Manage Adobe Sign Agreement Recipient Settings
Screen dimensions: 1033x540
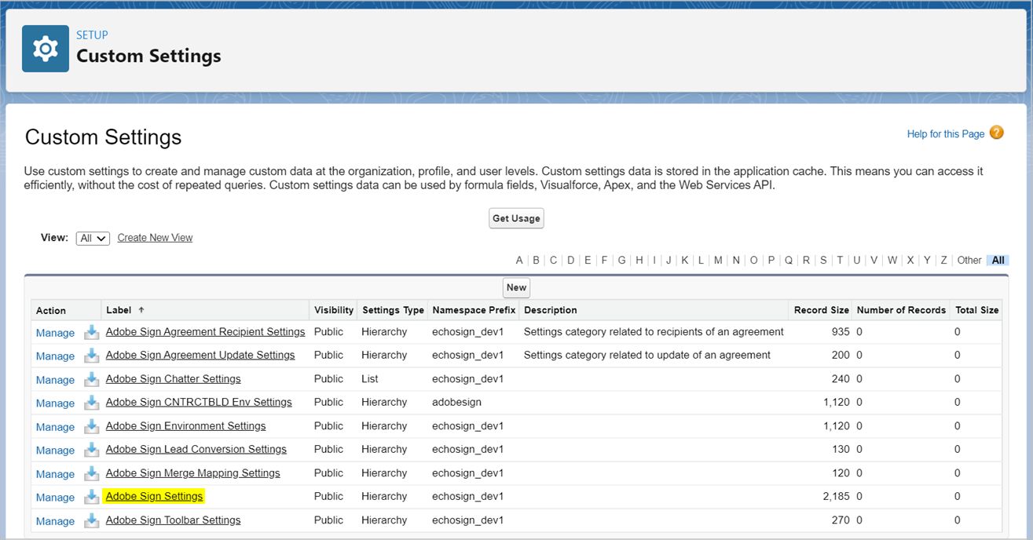point(55,333)
